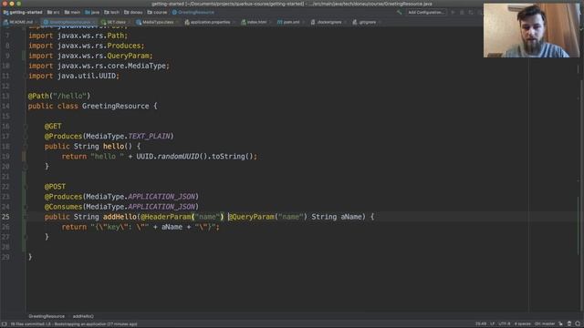The image size is (584, 328).
Task: Click the TEXT_PLAIN constant on line 17
Action: [x=149, y=136]
